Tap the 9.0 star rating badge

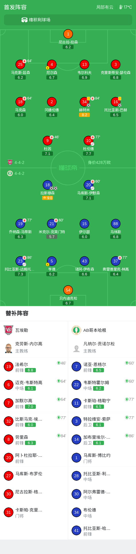click(x=48, y=198)
